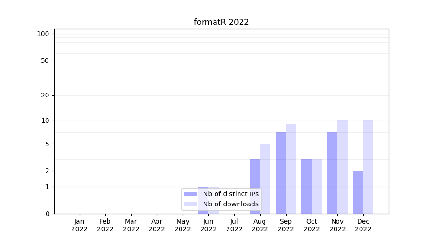This screenshot has width=432, height=240.
Task: Pick the Nov 2022 downloads bar
Action: click(343, 167)
